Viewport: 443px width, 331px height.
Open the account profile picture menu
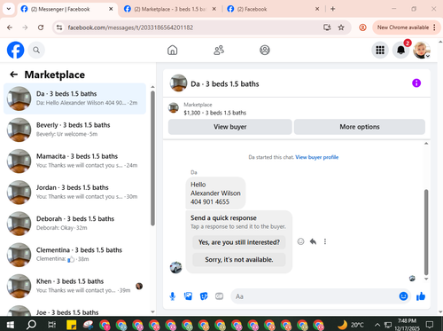(422, 50)
